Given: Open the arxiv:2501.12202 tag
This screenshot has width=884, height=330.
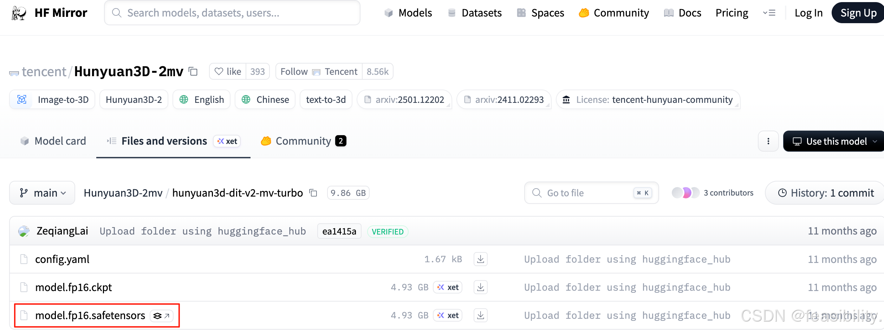Looking at the screenshot, I should click(x=404, y=100).
